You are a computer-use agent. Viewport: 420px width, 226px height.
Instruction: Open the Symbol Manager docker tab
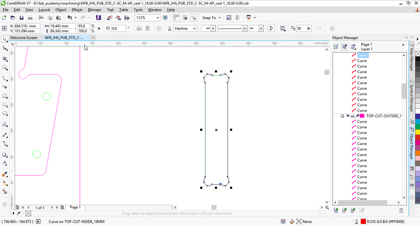click(412, 96)
